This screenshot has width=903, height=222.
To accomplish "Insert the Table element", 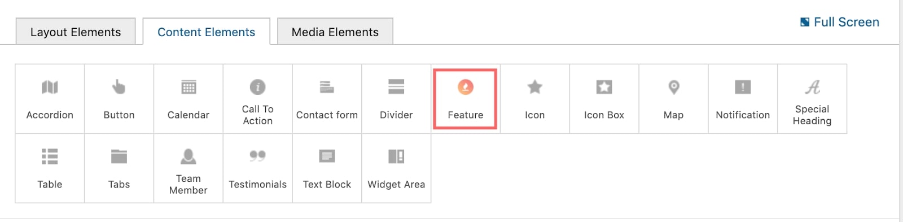I will click(50, 168).
